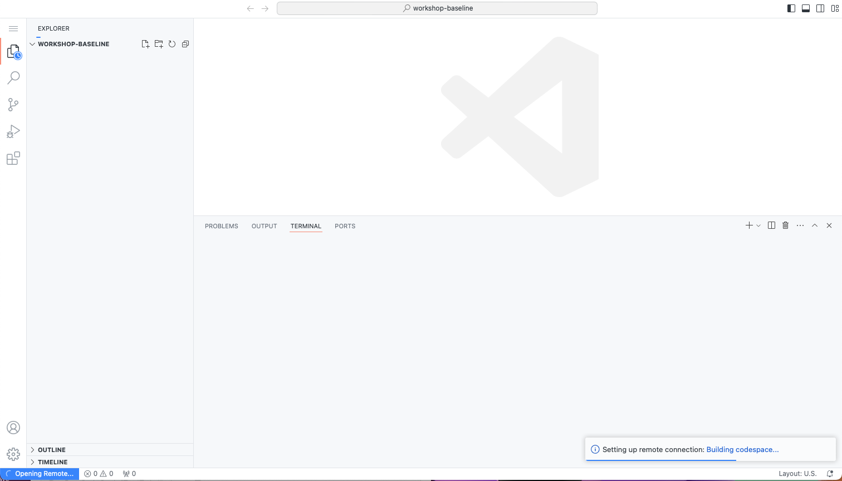
Task: Add a new terminal with plus icon
Action: pos(749,225)
